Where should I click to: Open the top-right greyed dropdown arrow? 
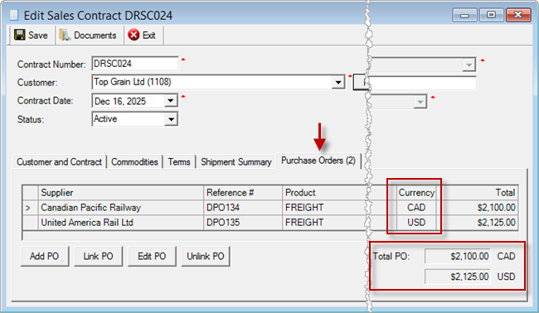469,65
